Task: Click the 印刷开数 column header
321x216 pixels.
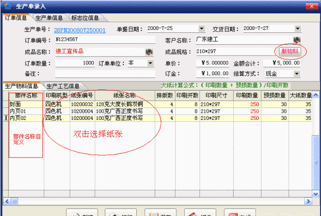Action: (187, 95)
